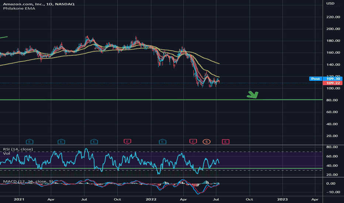Click the 2022 time axis label
The image size is (344, 203).
click(x=151, y=199)
